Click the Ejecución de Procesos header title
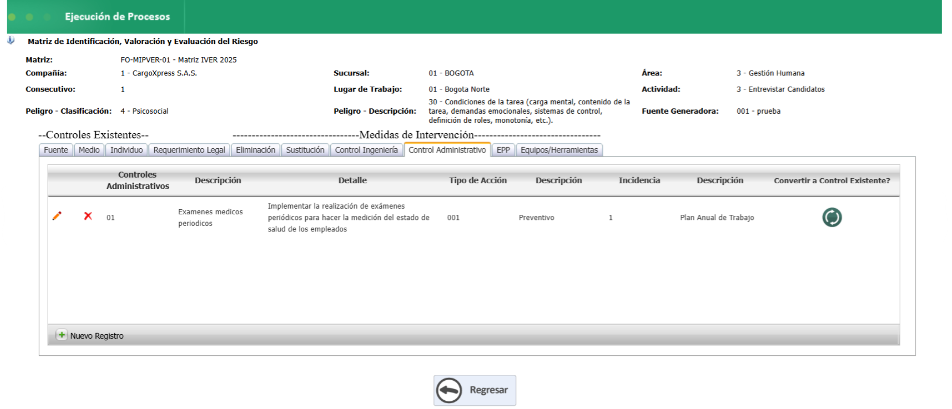952x409 pixels. pyautogui.click(x=117, y=17)
